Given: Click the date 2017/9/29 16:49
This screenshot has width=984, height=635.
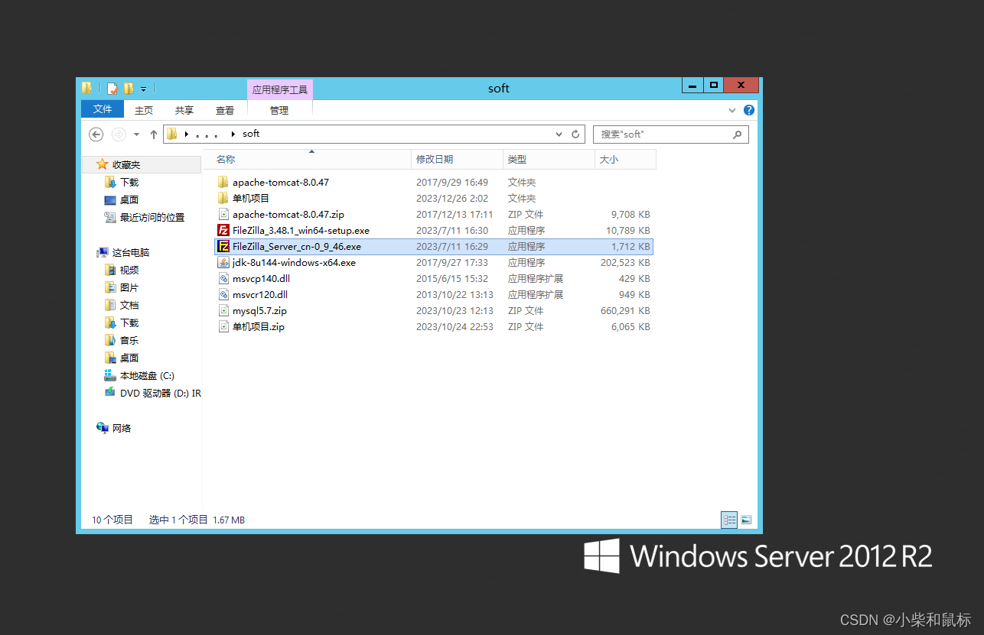Looking at the screenshot, I should pyautogui.click(x=452, y=183).
